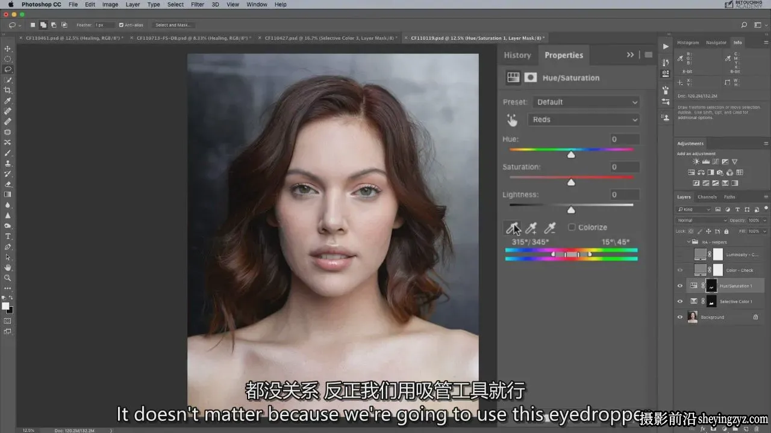Select the Move tool
The image size is (771, 433).
click(x=8, y=49)
